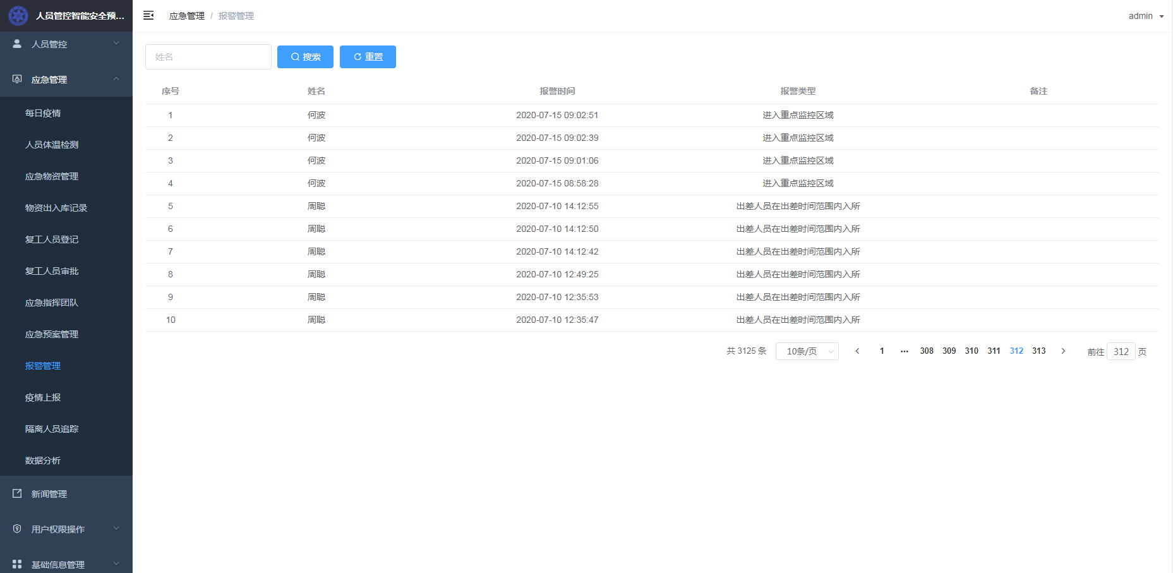Click the app logo in header

18,16
